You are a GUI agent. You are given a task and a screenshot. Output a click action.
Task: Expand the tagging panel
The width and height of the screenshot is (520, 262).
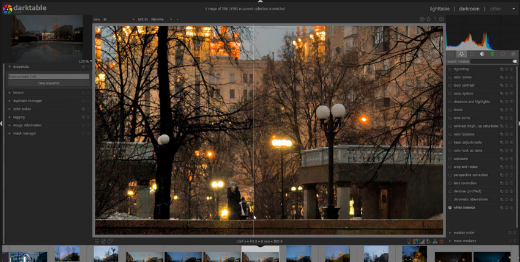click(10, 117)
